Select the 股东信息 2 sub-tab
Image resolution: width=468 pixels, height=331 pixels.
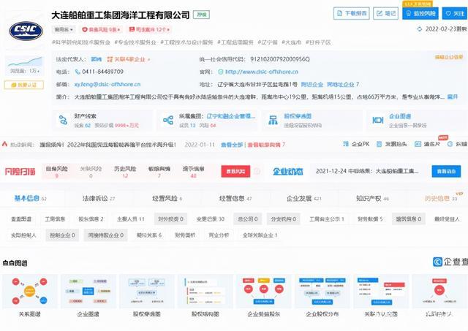(91, 219)
